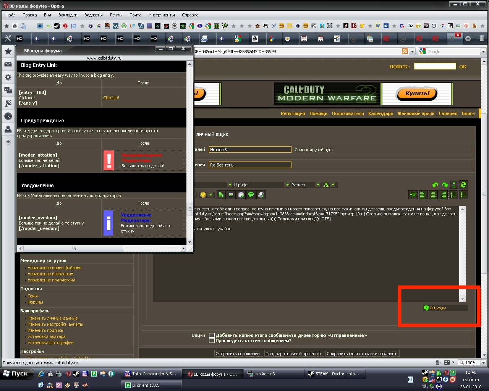Screen dimensions: 489x391
Task: Open the Steam bookmark icon in the bookmarks bar
Action: 57,26
